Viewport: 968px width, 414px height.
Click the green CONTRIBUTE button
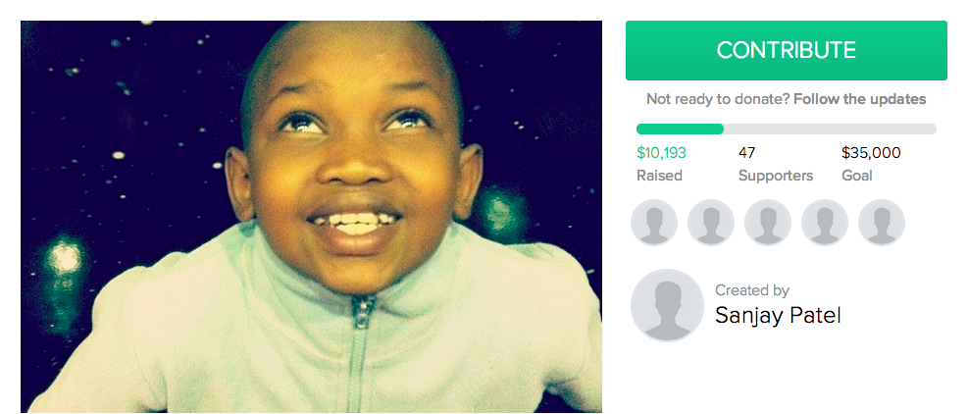[x=786, y=51]
